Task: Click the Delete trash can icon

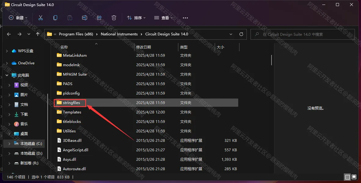Action: [x=114, y=18]
